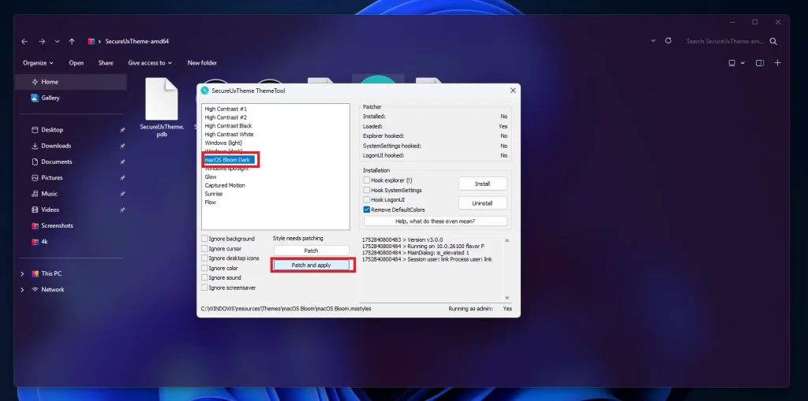Viewport: 808px width, 401px height.
Task: Click the pin icon beside Downloads
Action: [122, 147]
